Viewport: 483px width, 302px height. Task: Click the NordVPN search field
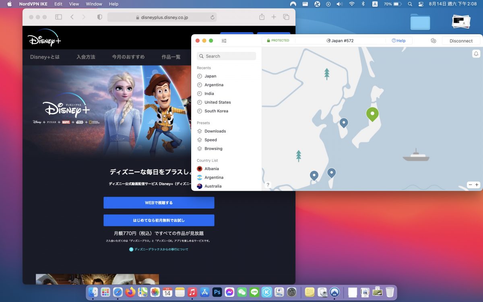226,56
